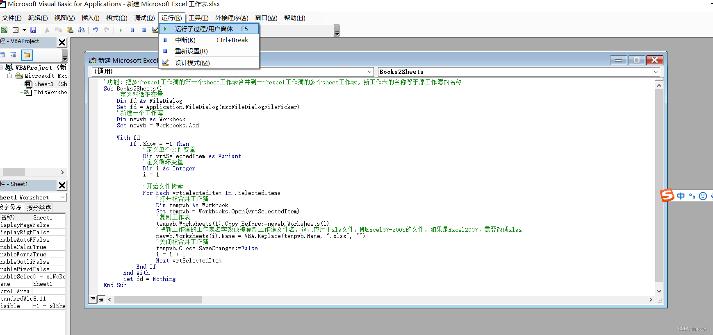Click the EnableCalculation True value
The width and height of the screenshot is (713, 335).
[x=48, y=247]
